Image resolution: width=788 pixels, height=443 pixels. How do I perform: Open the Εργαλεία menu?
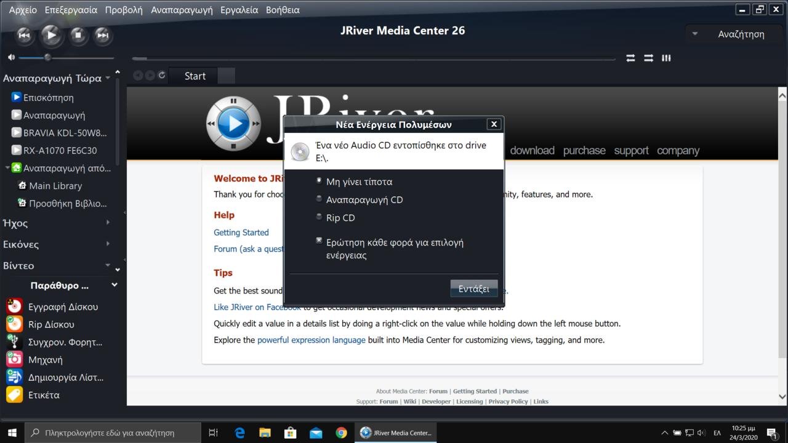tap(239, 10)
